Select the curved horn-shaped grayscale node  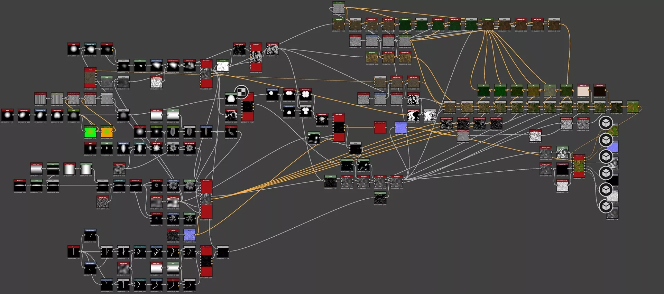(x=231, y=132)
